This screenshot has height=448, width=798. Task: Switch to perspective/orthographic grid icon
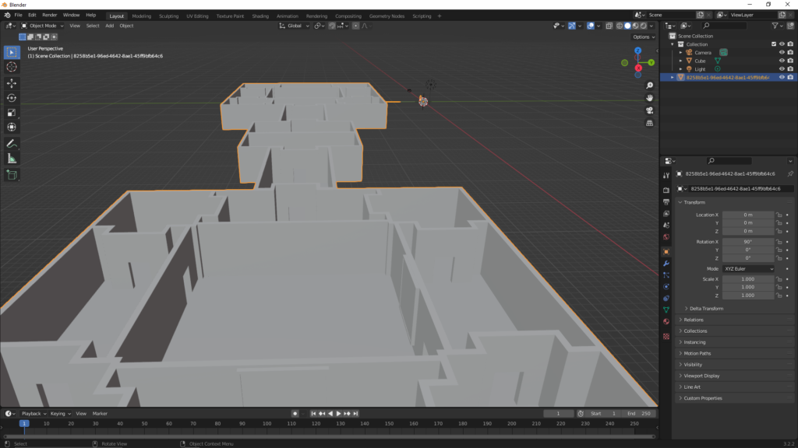(x=650, y=122)
